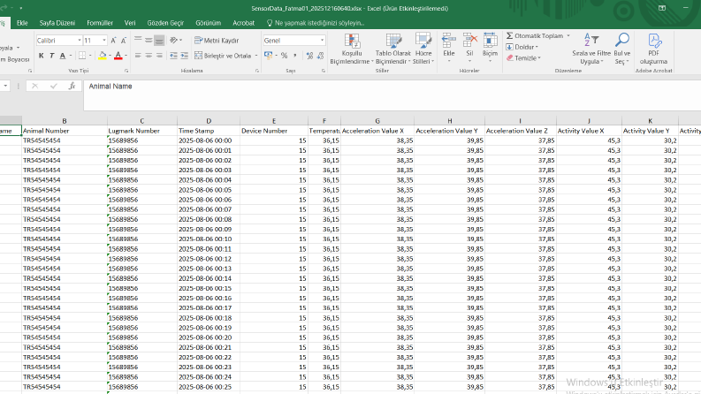Image resolution: width=701 pixels, height=394 pixels.
Task: Click ribbon display options icon
Action: [662, 8]
